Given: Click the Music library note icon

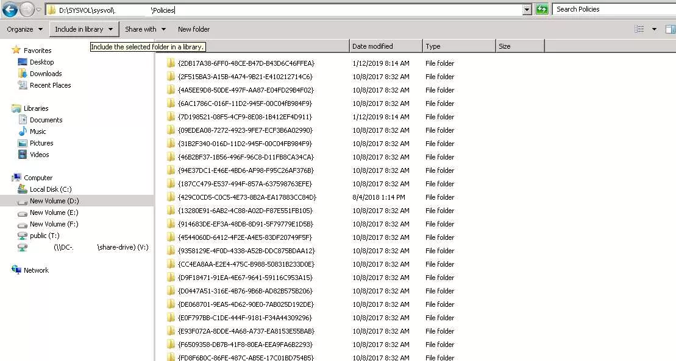Looking at the screenshot, I should tap(23, 131).
